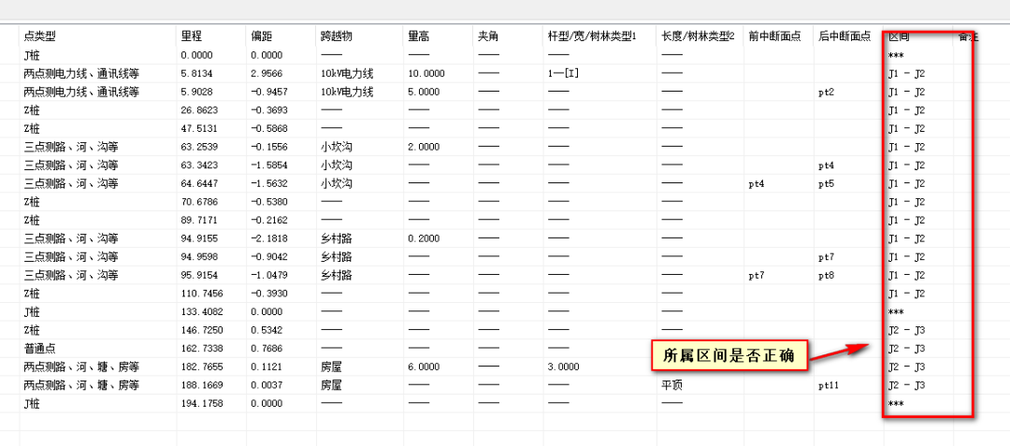1010x446 pixels.
Task: Click the 区间 column header
Action: [898, 36]
